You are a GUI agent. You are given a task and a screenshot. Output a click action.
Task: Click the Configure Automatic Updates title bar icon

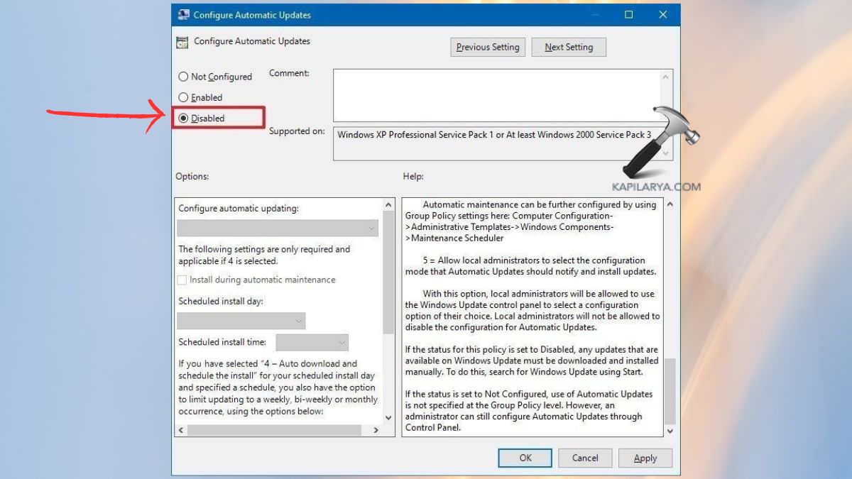click(182, 14)
